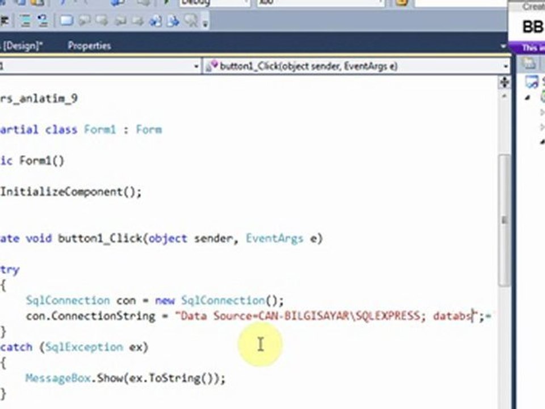Click the editor split handle above scrollbar
Viewport: 545px width, 409px height.
click(x=504, y=82)
